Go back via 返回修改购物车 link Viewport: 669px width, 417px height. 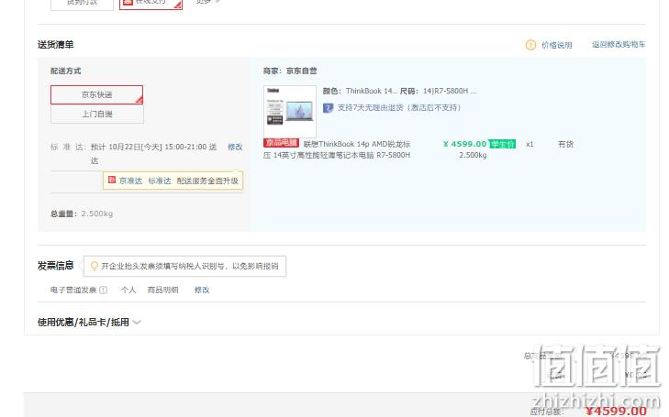pos(619,44)
